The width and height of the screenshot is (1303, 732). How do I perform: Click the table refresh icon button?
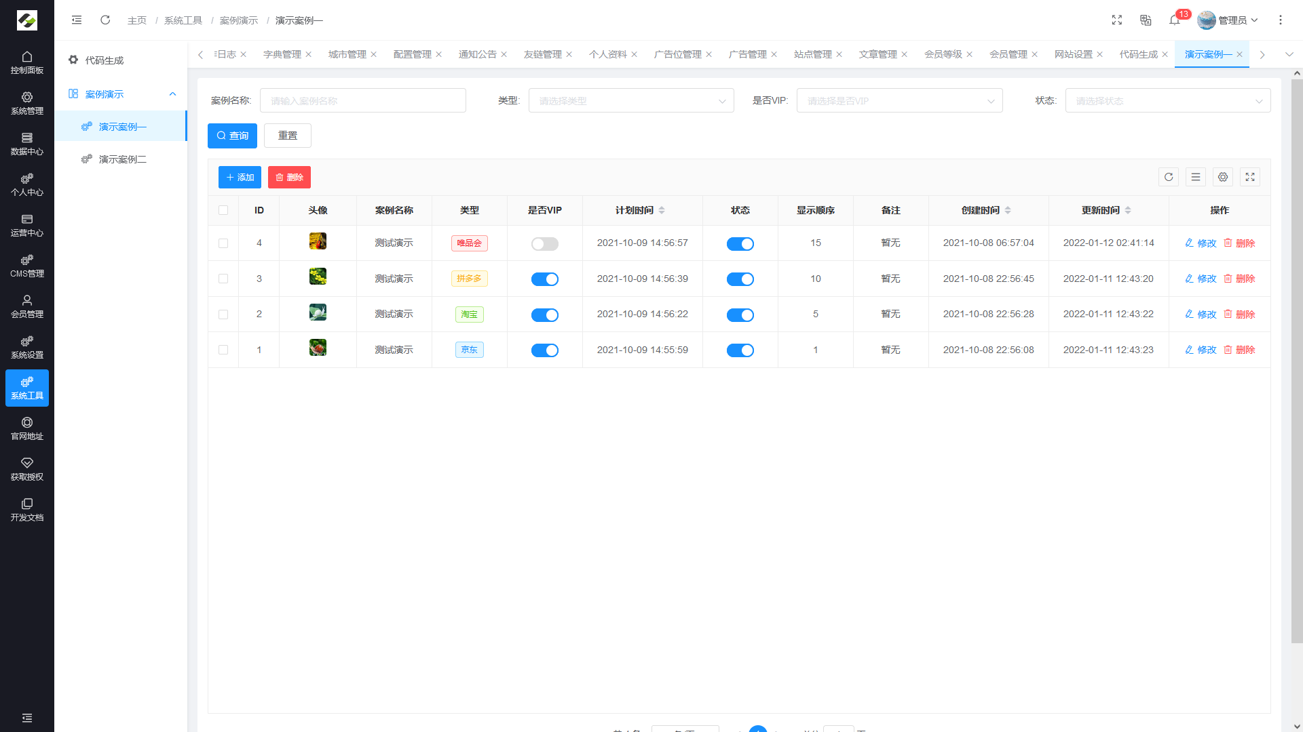click(1169, 177)
